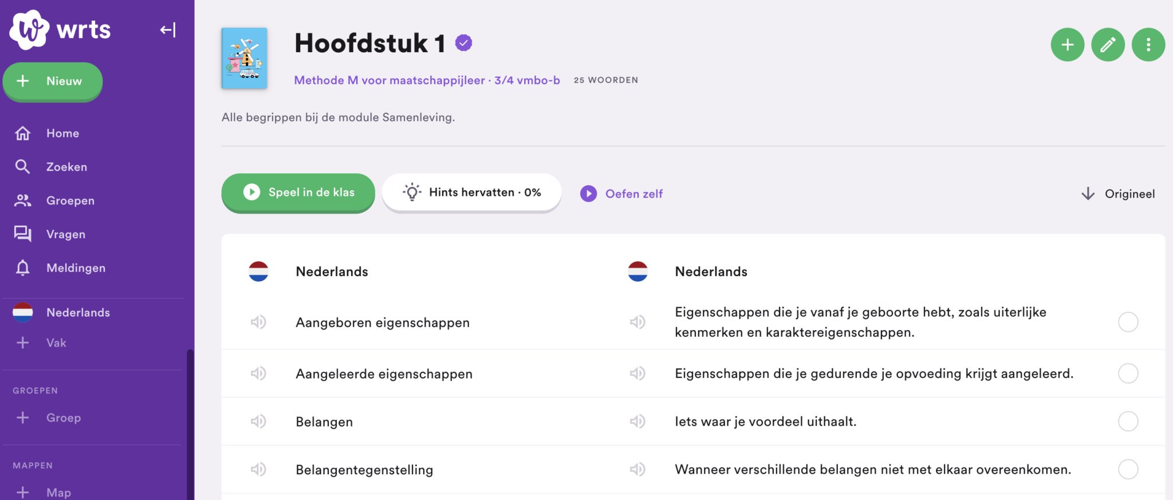Click the green plus icon to add words
1173x500 pixels.
[x=1067, y=44]
